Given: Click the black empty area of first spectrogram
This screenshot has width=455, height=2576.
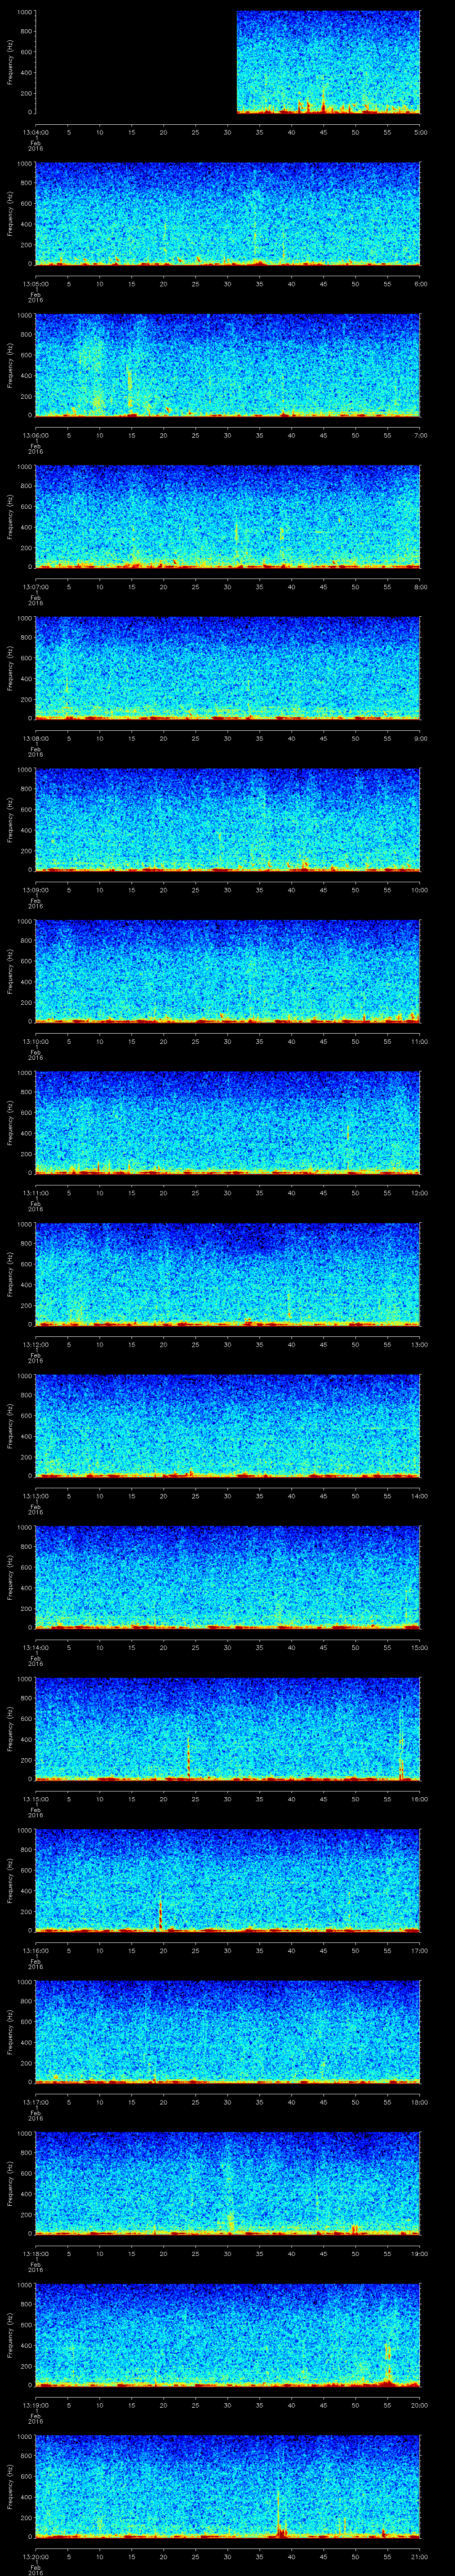Looking at the screenshot, I should tap(135, 62).
